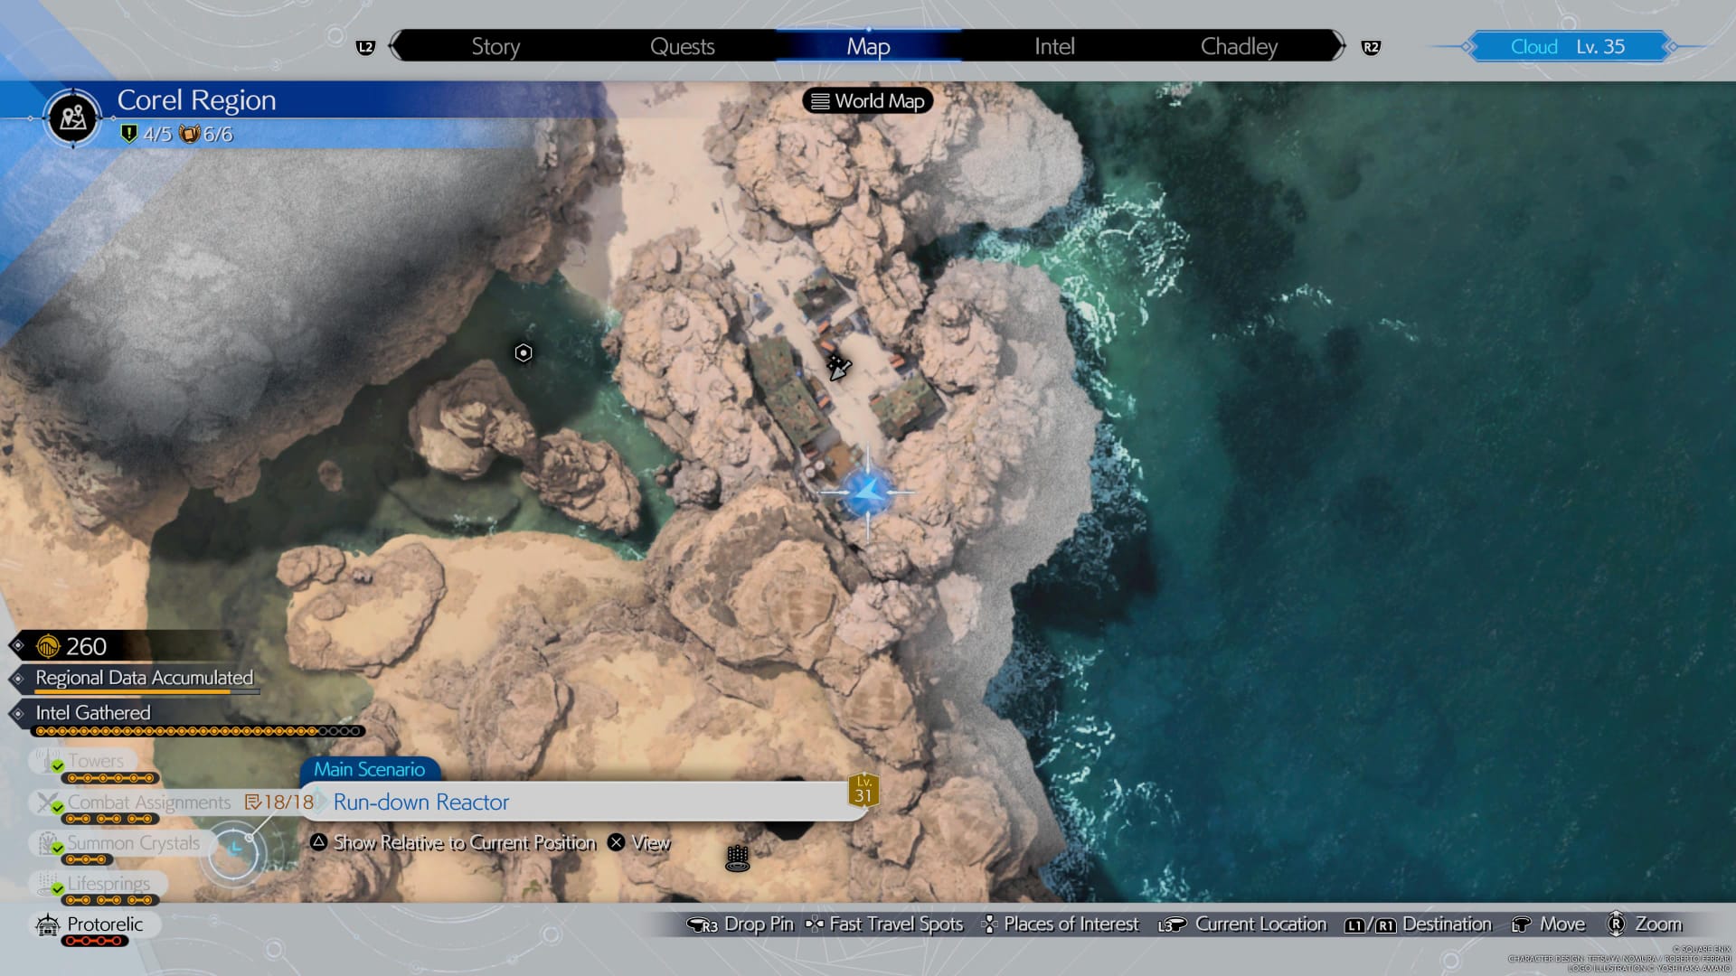The height and width of the screenshot is (976, 1736).
Task: Click the World Map button
Action: pos(867,100)
